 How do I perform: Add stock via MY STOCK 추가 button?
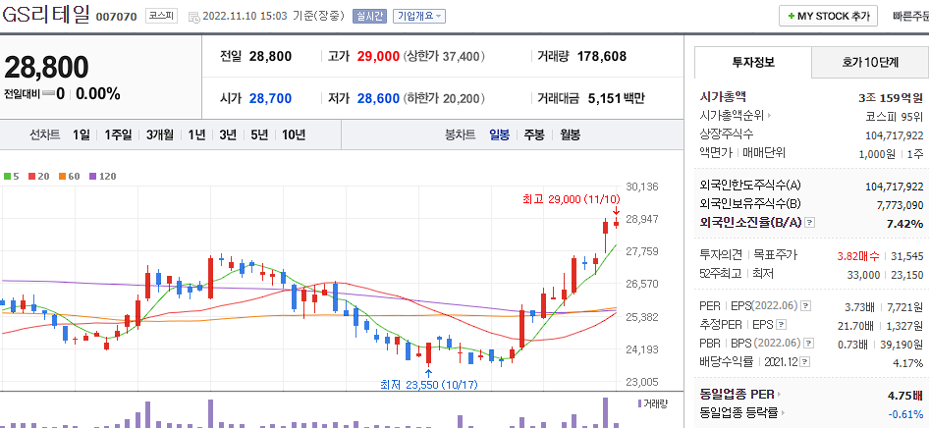[x=828, y=17]
